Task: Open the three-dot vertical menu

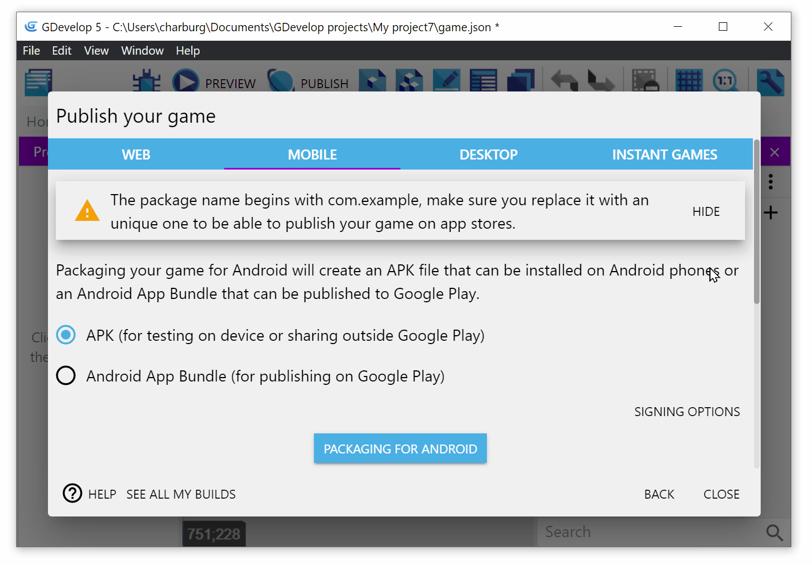Action: (771, 182)
